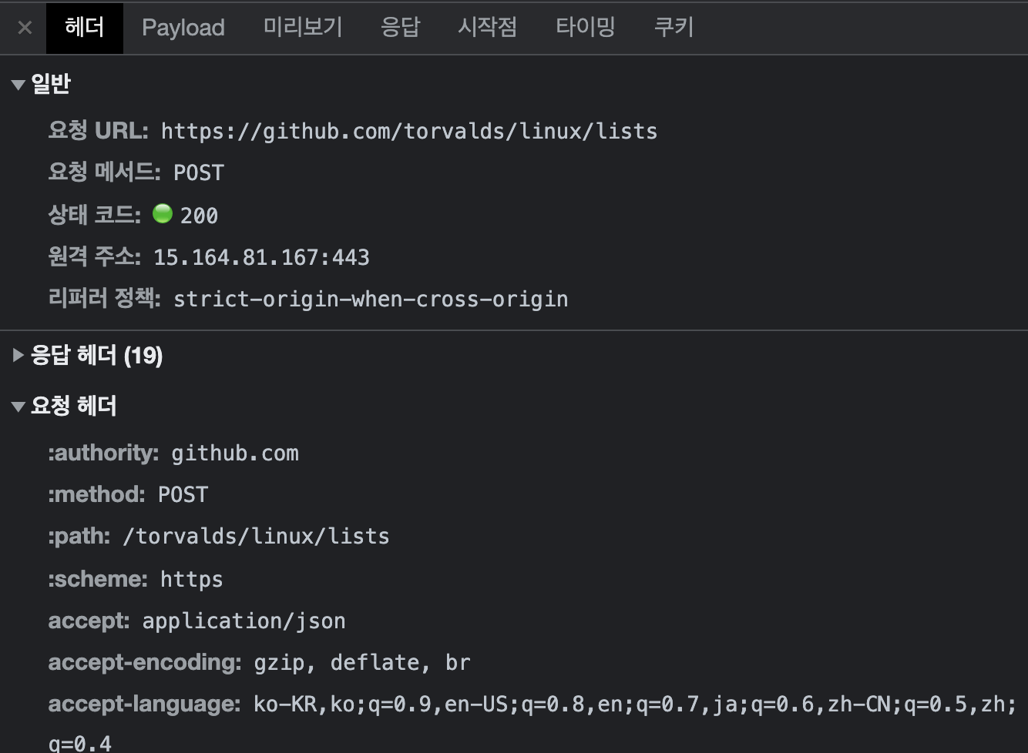Switch to the 시작점 tab
Viewport: 1028px width, 753px height.
pyautogui.click(x=487, y=28)
